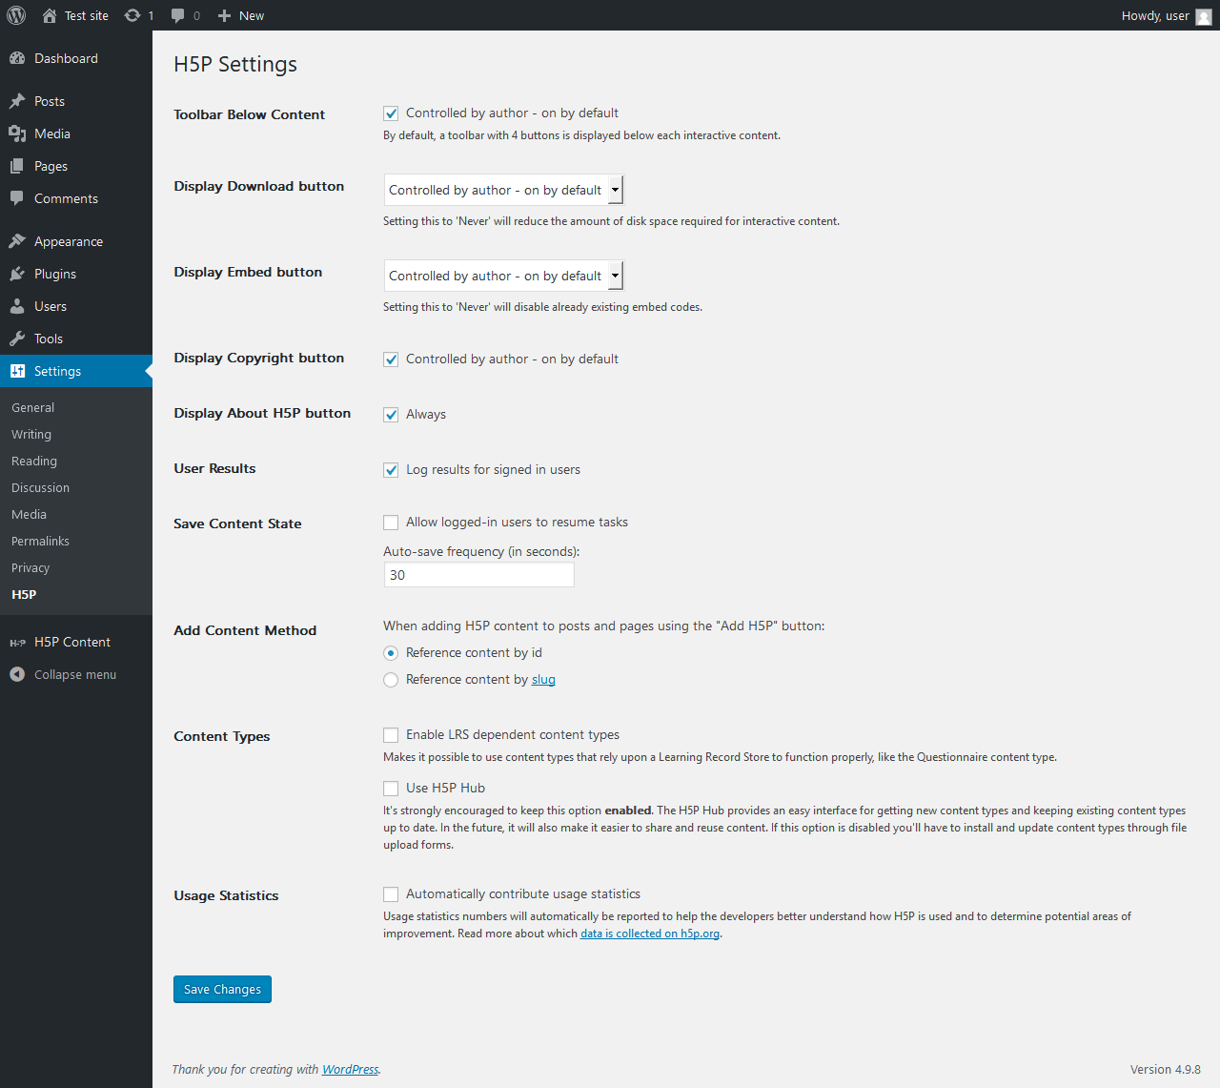Open the Display Download button dropdown
Image resolution: width=1220 pixels, height=1088 pixels.
point(503,190)
